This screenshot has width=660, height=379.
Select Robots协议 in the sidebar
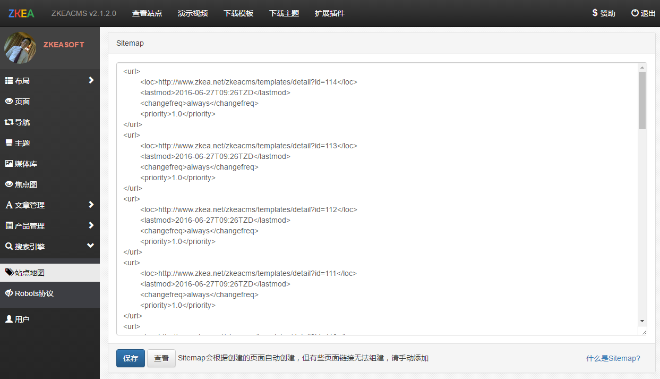coord(34,293)
